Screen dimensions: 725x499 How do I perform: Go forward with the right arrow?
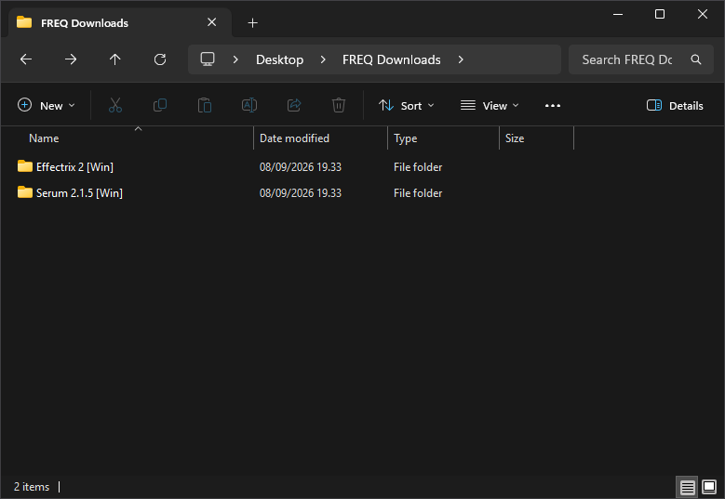[x=71, y=59]
